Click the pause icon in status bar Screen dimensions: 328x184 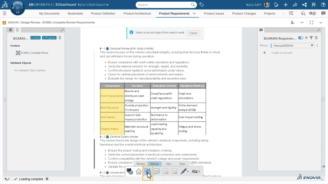47,179
